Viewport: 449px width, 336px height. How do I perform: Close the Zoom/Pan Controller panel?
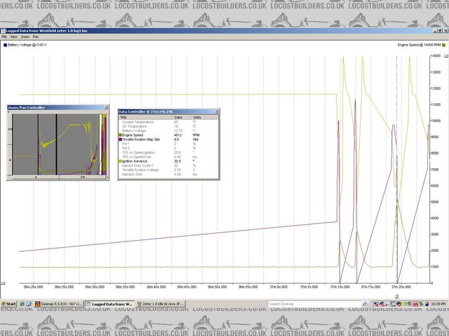(105, 108)
